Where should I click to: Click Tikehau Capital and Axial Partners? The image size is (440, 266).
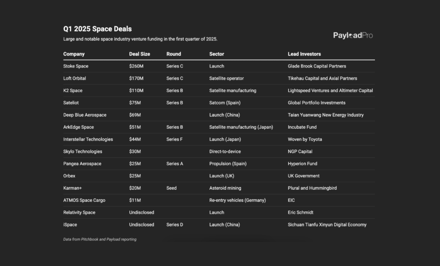pos(322,78)
